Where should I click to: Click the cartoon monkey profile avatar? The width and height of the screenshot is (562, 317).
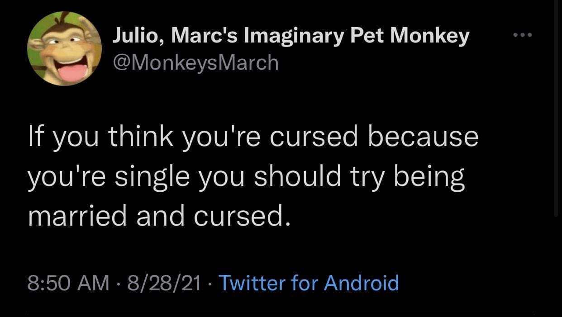coord(63,48)
